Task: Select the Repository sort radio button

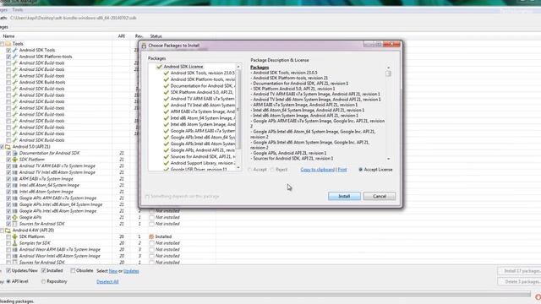Action: tap(43, 281)
